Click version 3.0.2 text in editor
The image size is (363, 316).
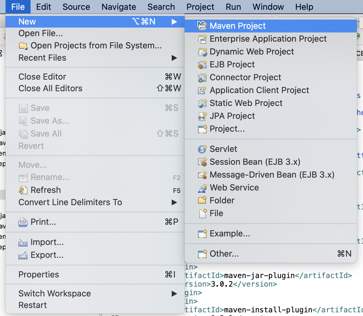coord(222,284)
